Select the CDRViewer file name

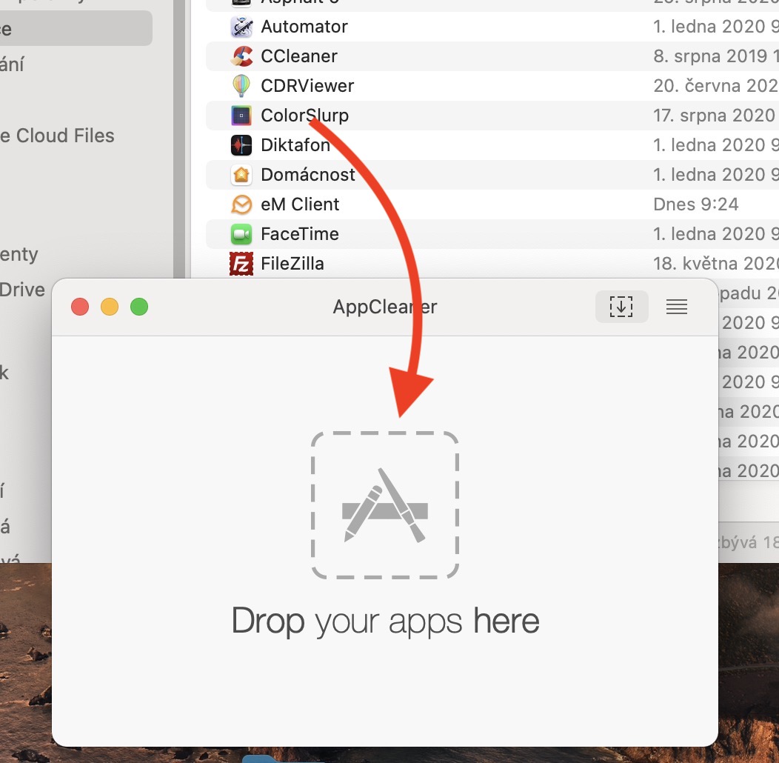[x=307, y=86]
